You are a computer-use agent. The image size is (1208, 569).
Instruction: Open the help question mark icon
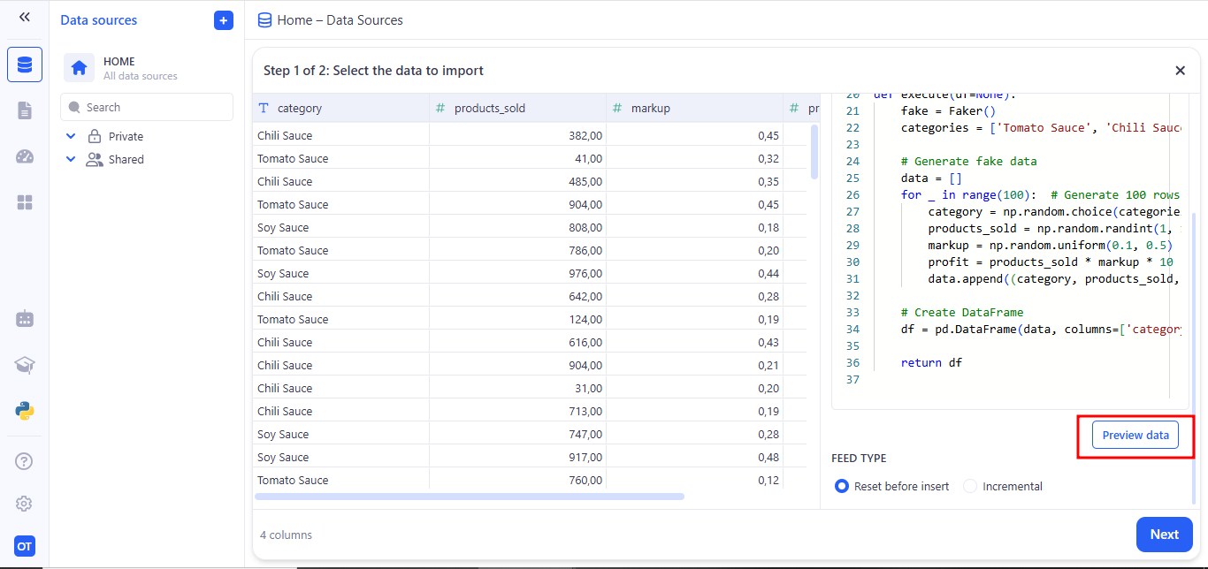point(24,460)
